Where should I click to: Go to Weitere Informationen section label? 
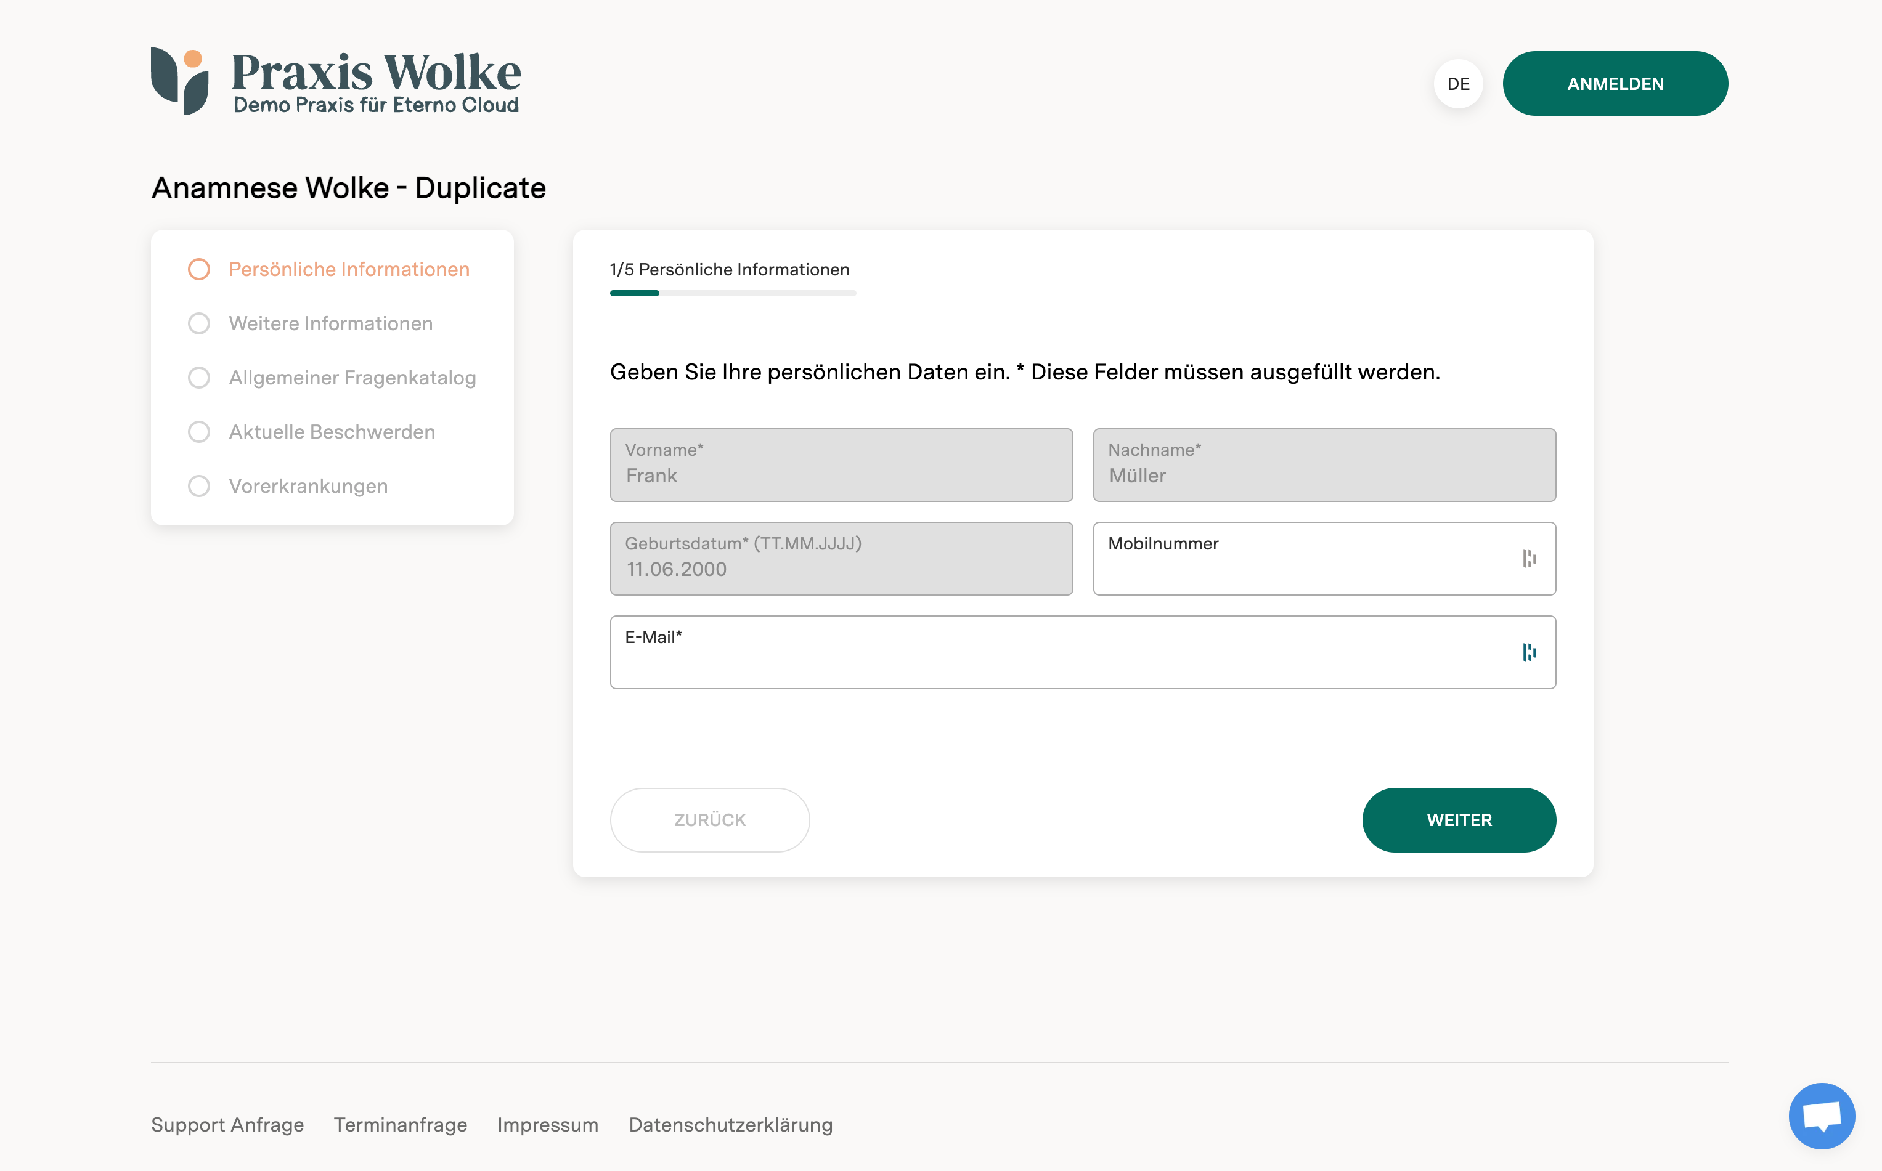pyautogui.click(x=331, y=323)
